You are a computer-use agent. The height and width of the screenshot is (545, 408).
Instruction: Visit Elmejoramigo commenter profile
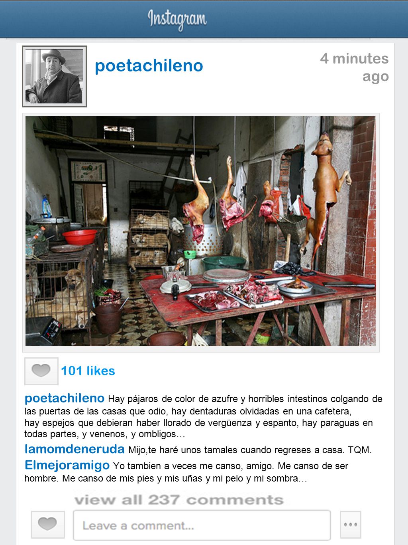[67, 465]
